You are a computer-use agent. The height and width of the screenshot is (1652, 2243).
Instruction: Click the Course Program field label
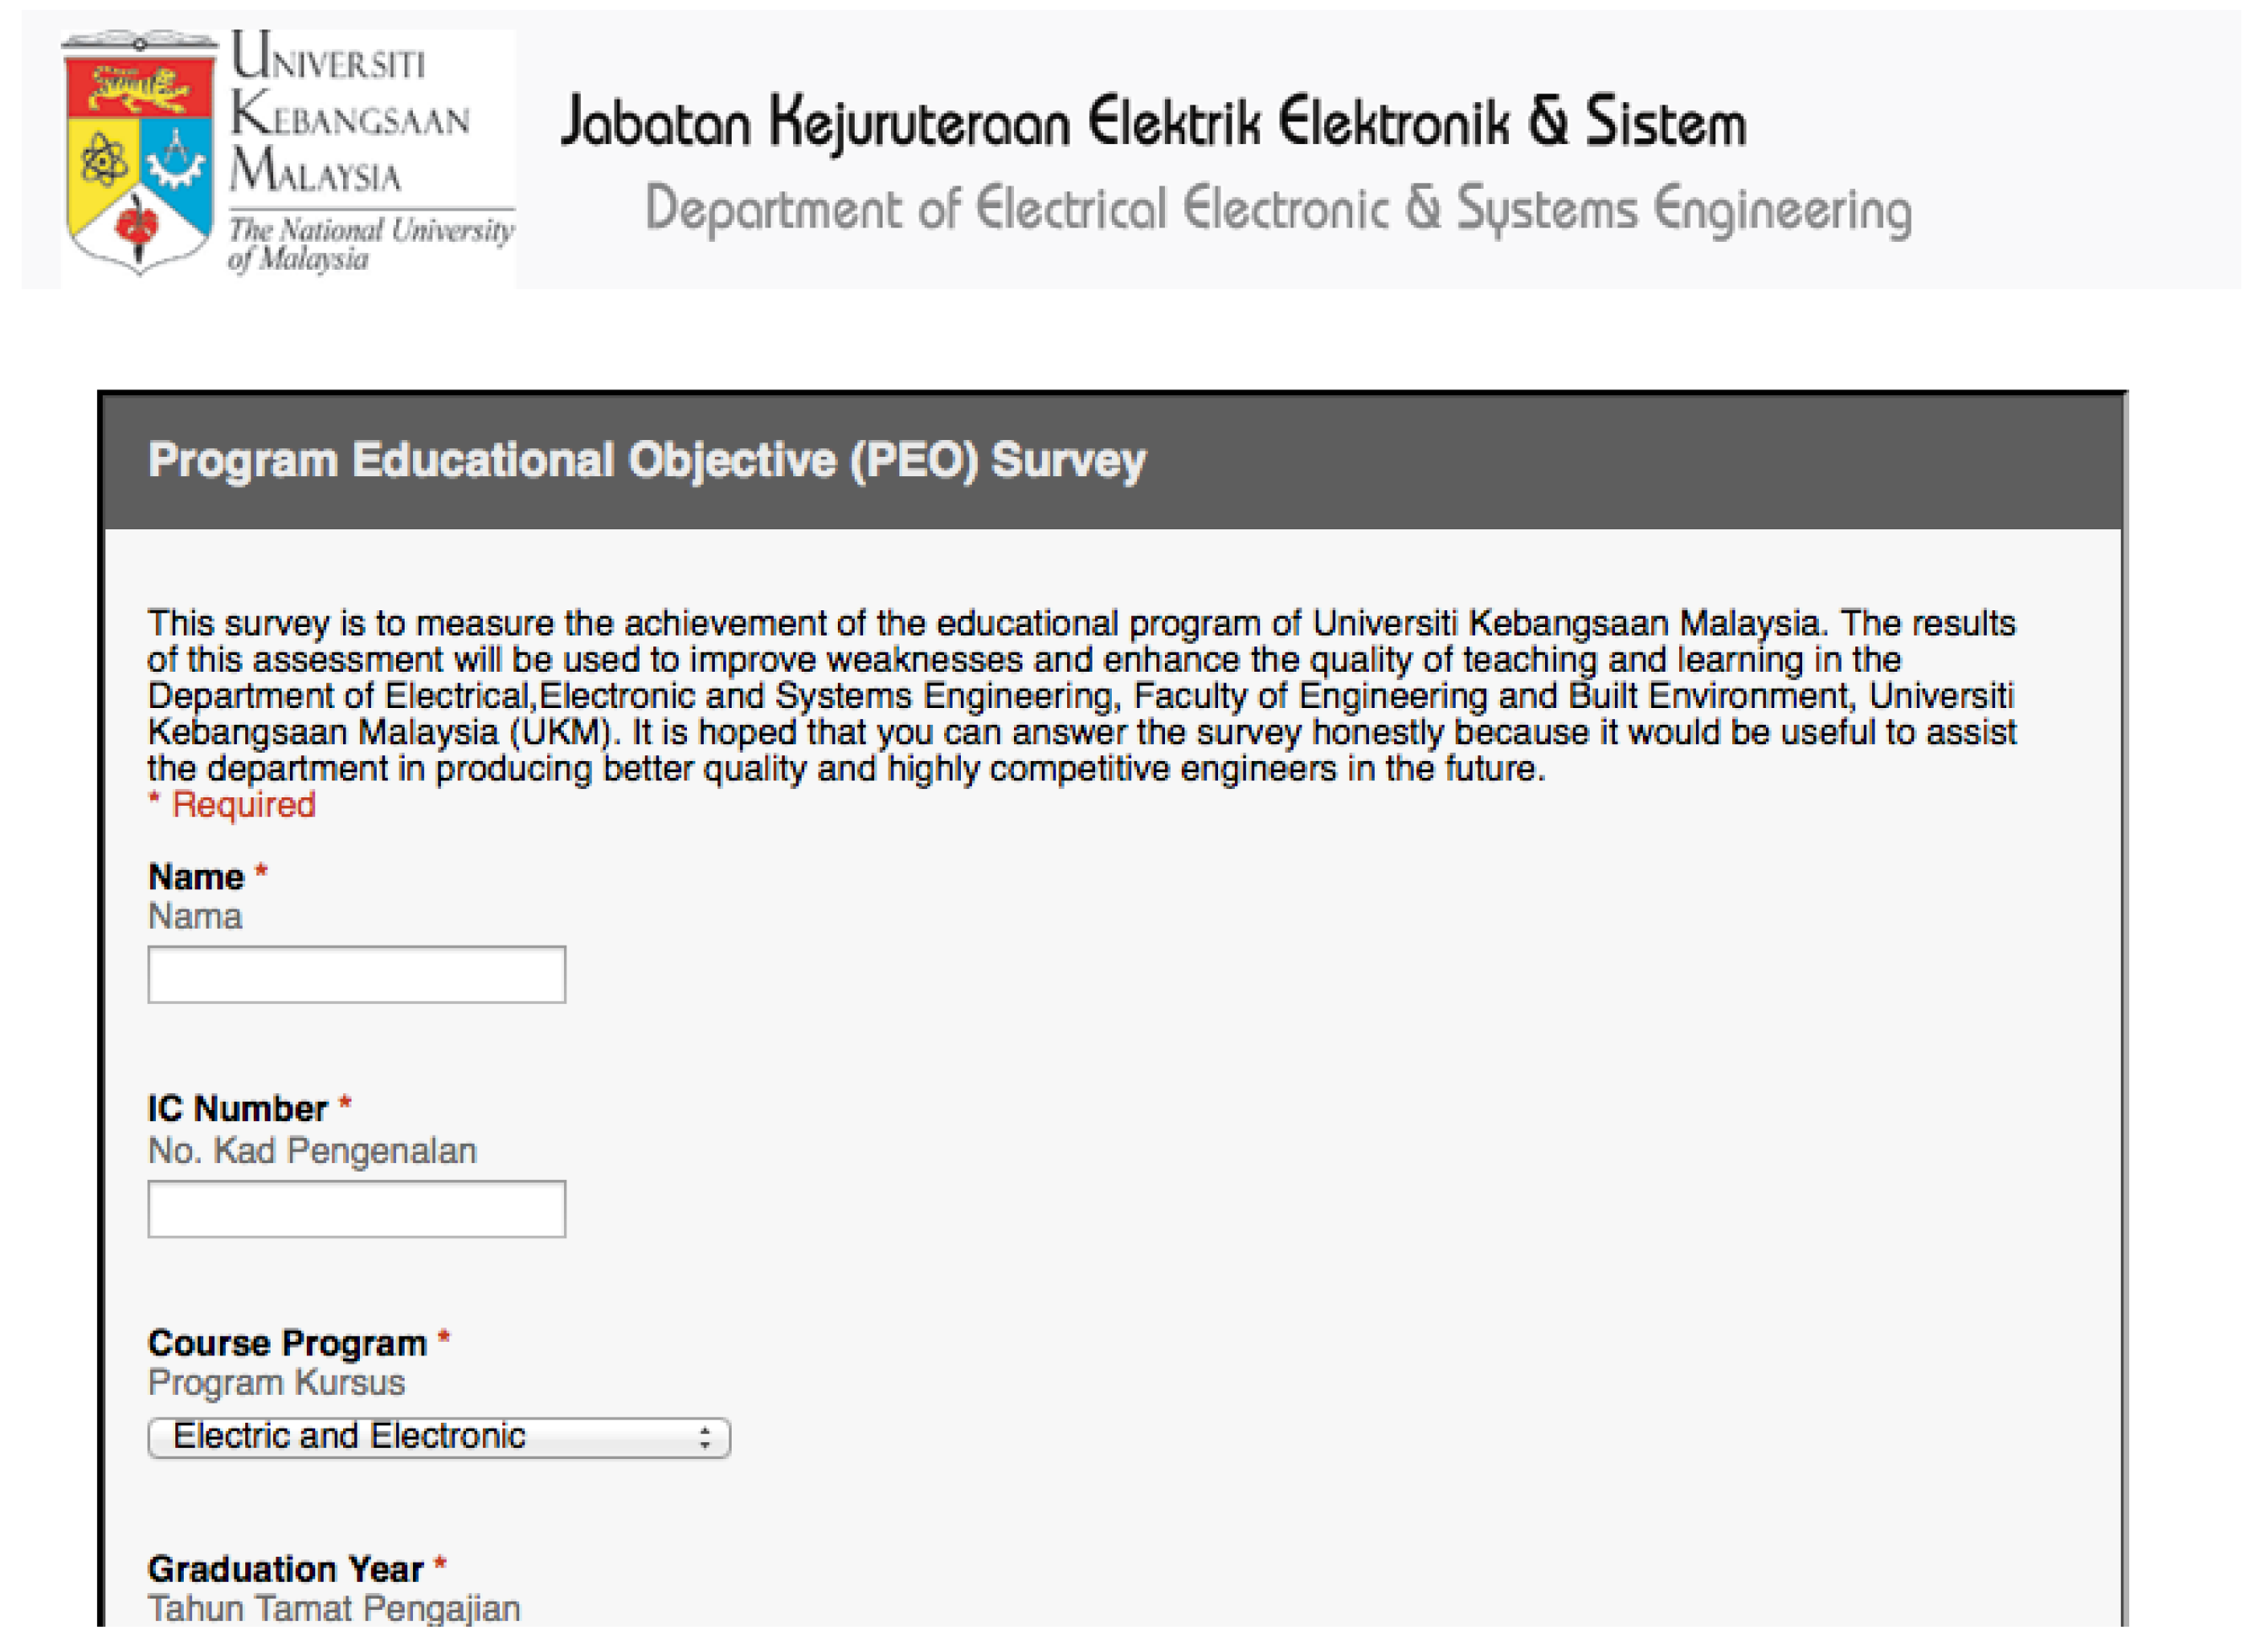coord(287,1343)
